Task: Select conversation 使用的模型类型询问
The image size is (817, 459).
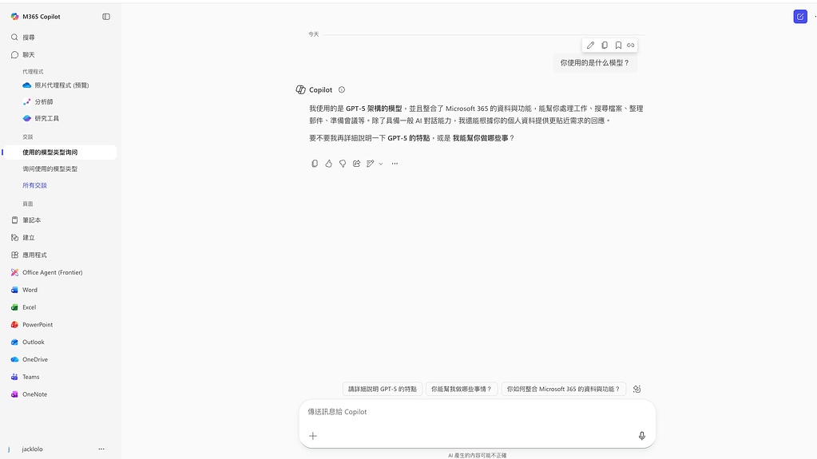Action: (x=61, y=152)
